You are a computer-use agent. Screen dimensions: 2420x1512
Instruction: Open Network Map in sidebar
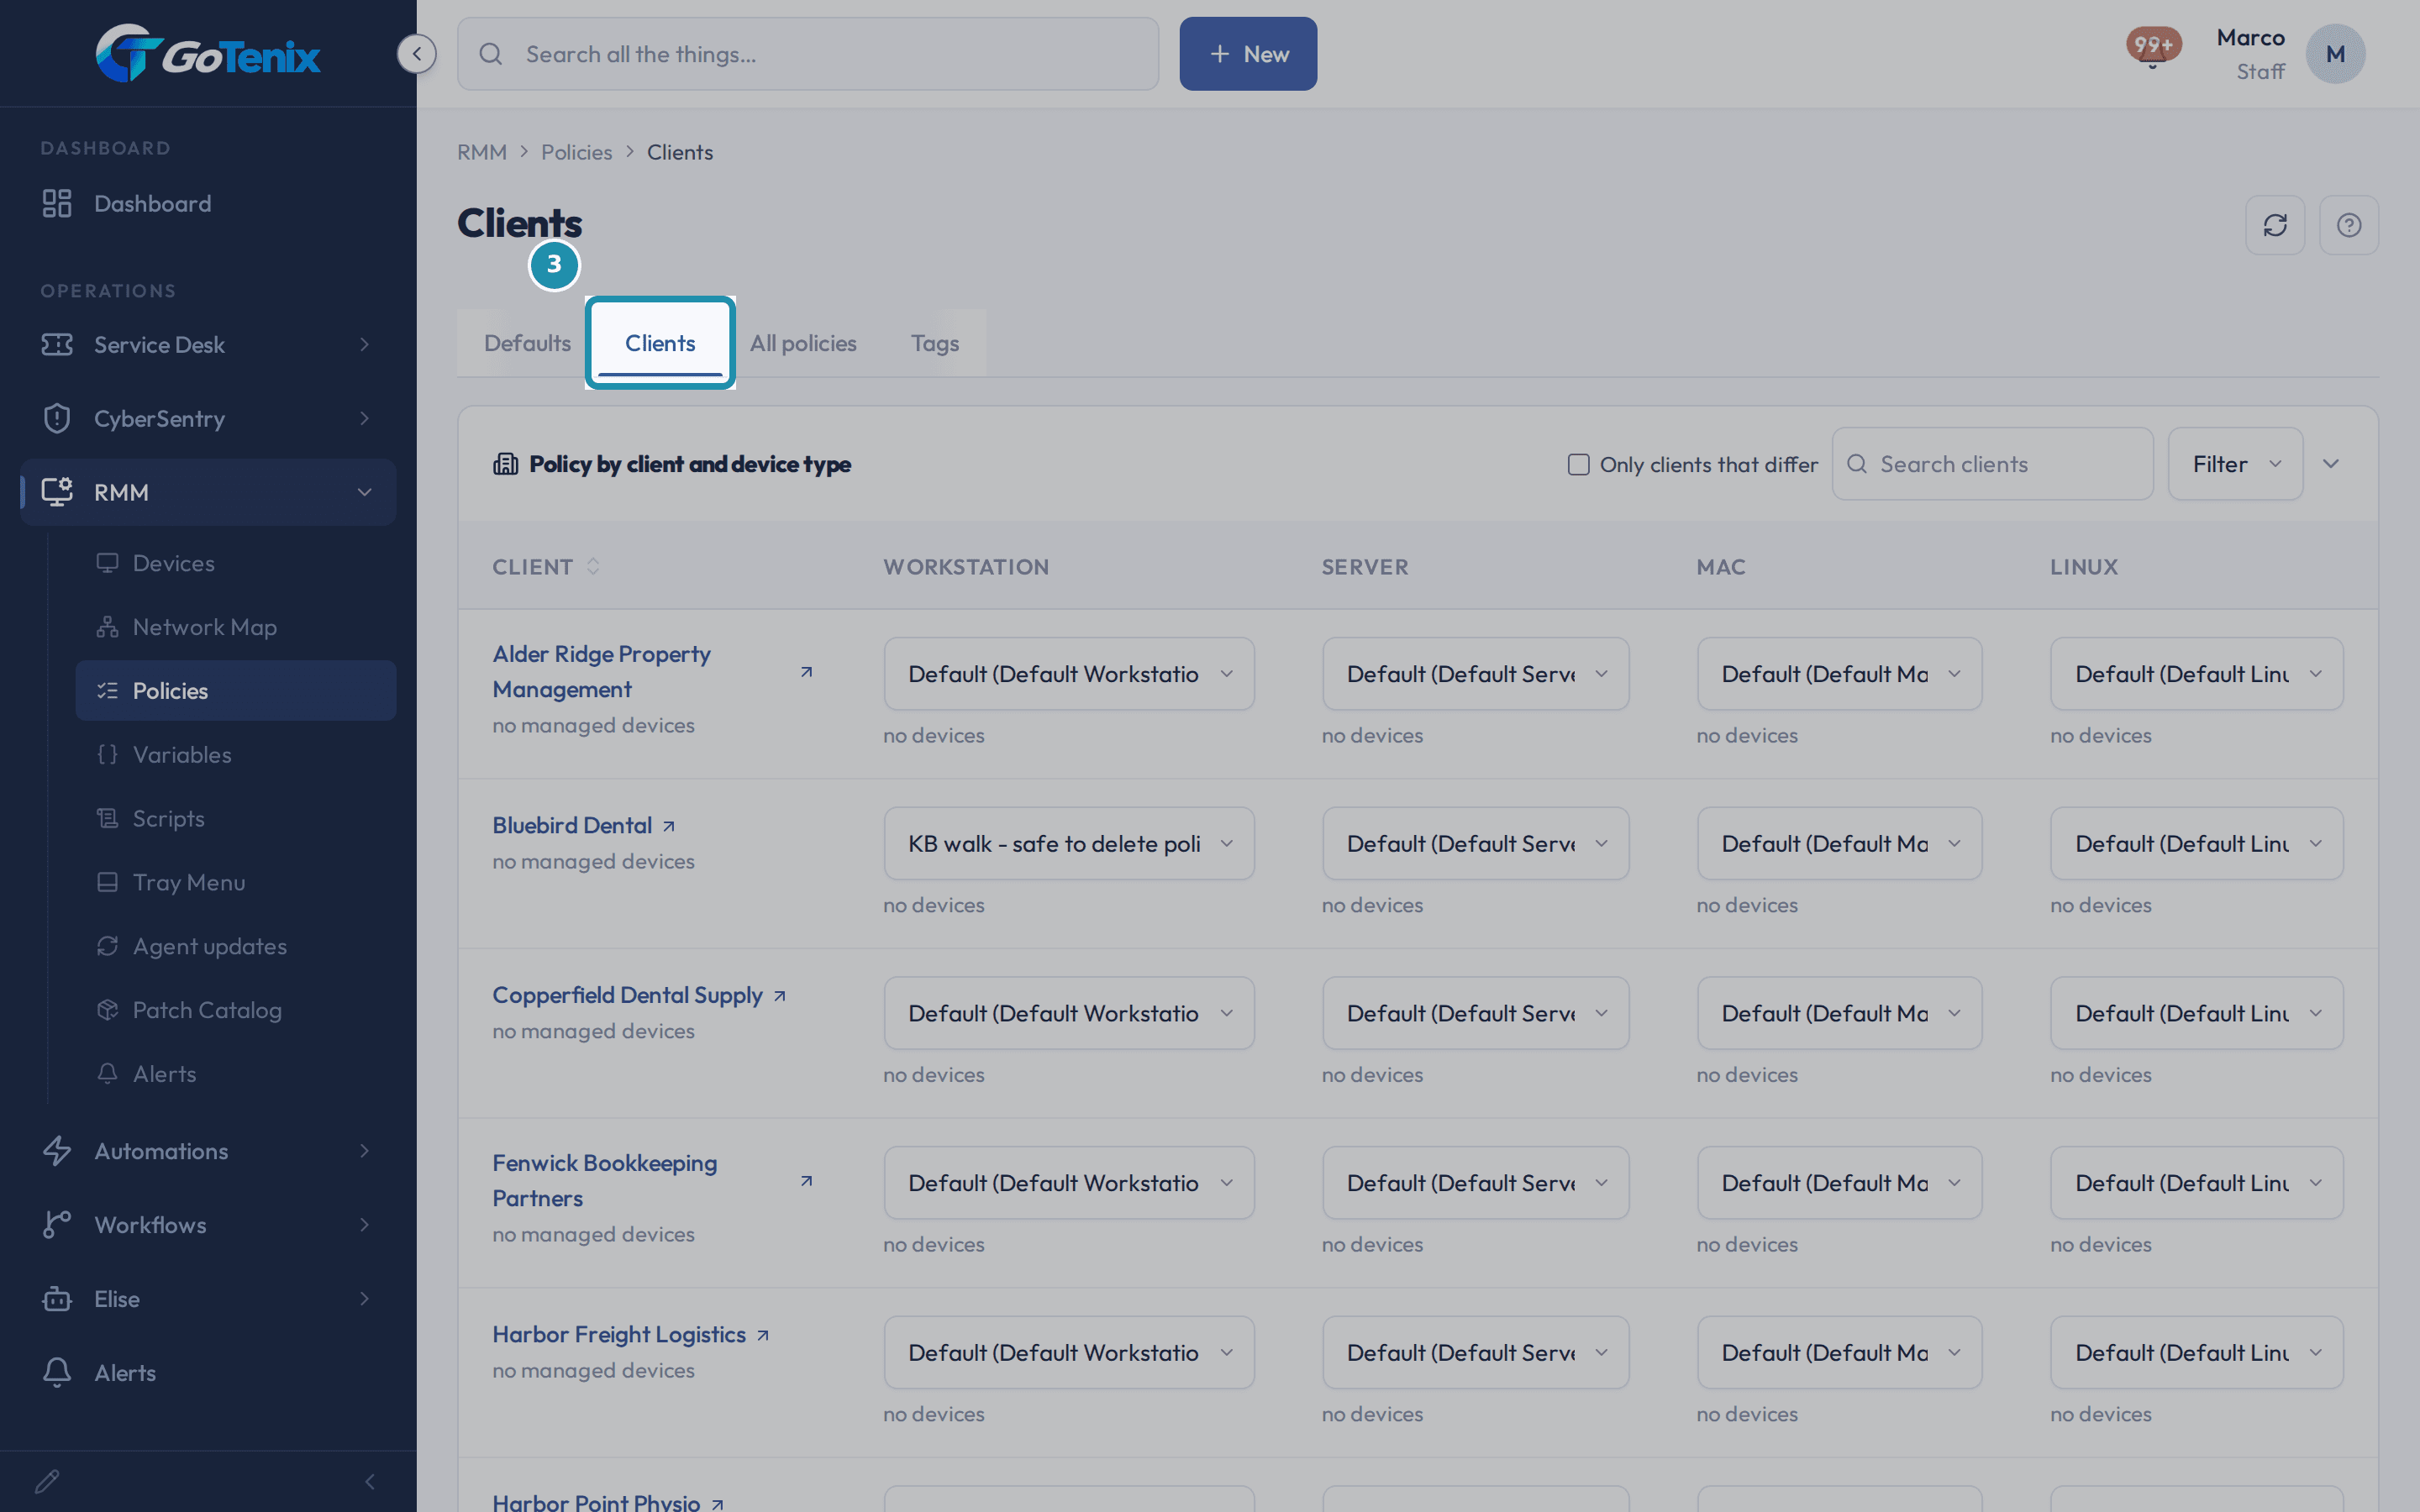(x=236, y=627)
